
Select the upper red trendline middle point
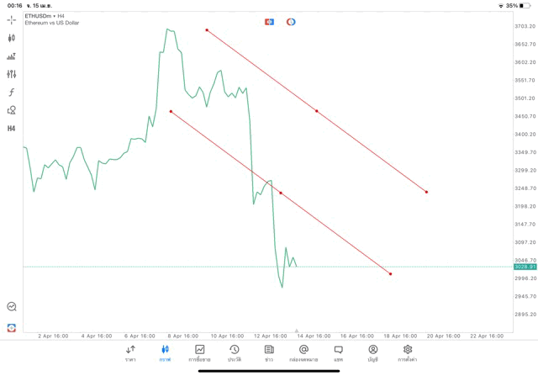coord(317,111)
